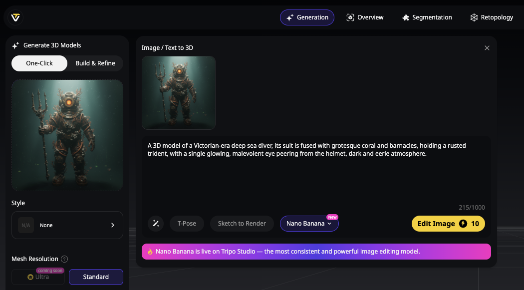Click the Edit Image button

pyautogui.click(x=448, y=224)
